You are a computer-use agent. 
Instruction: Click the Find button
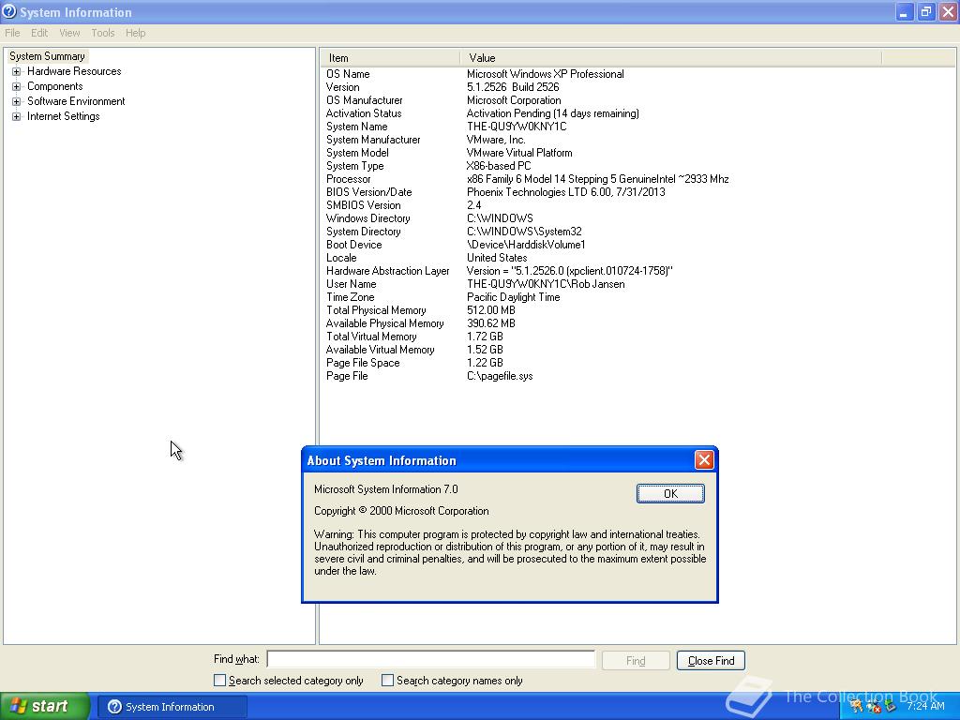coord(636,661)
